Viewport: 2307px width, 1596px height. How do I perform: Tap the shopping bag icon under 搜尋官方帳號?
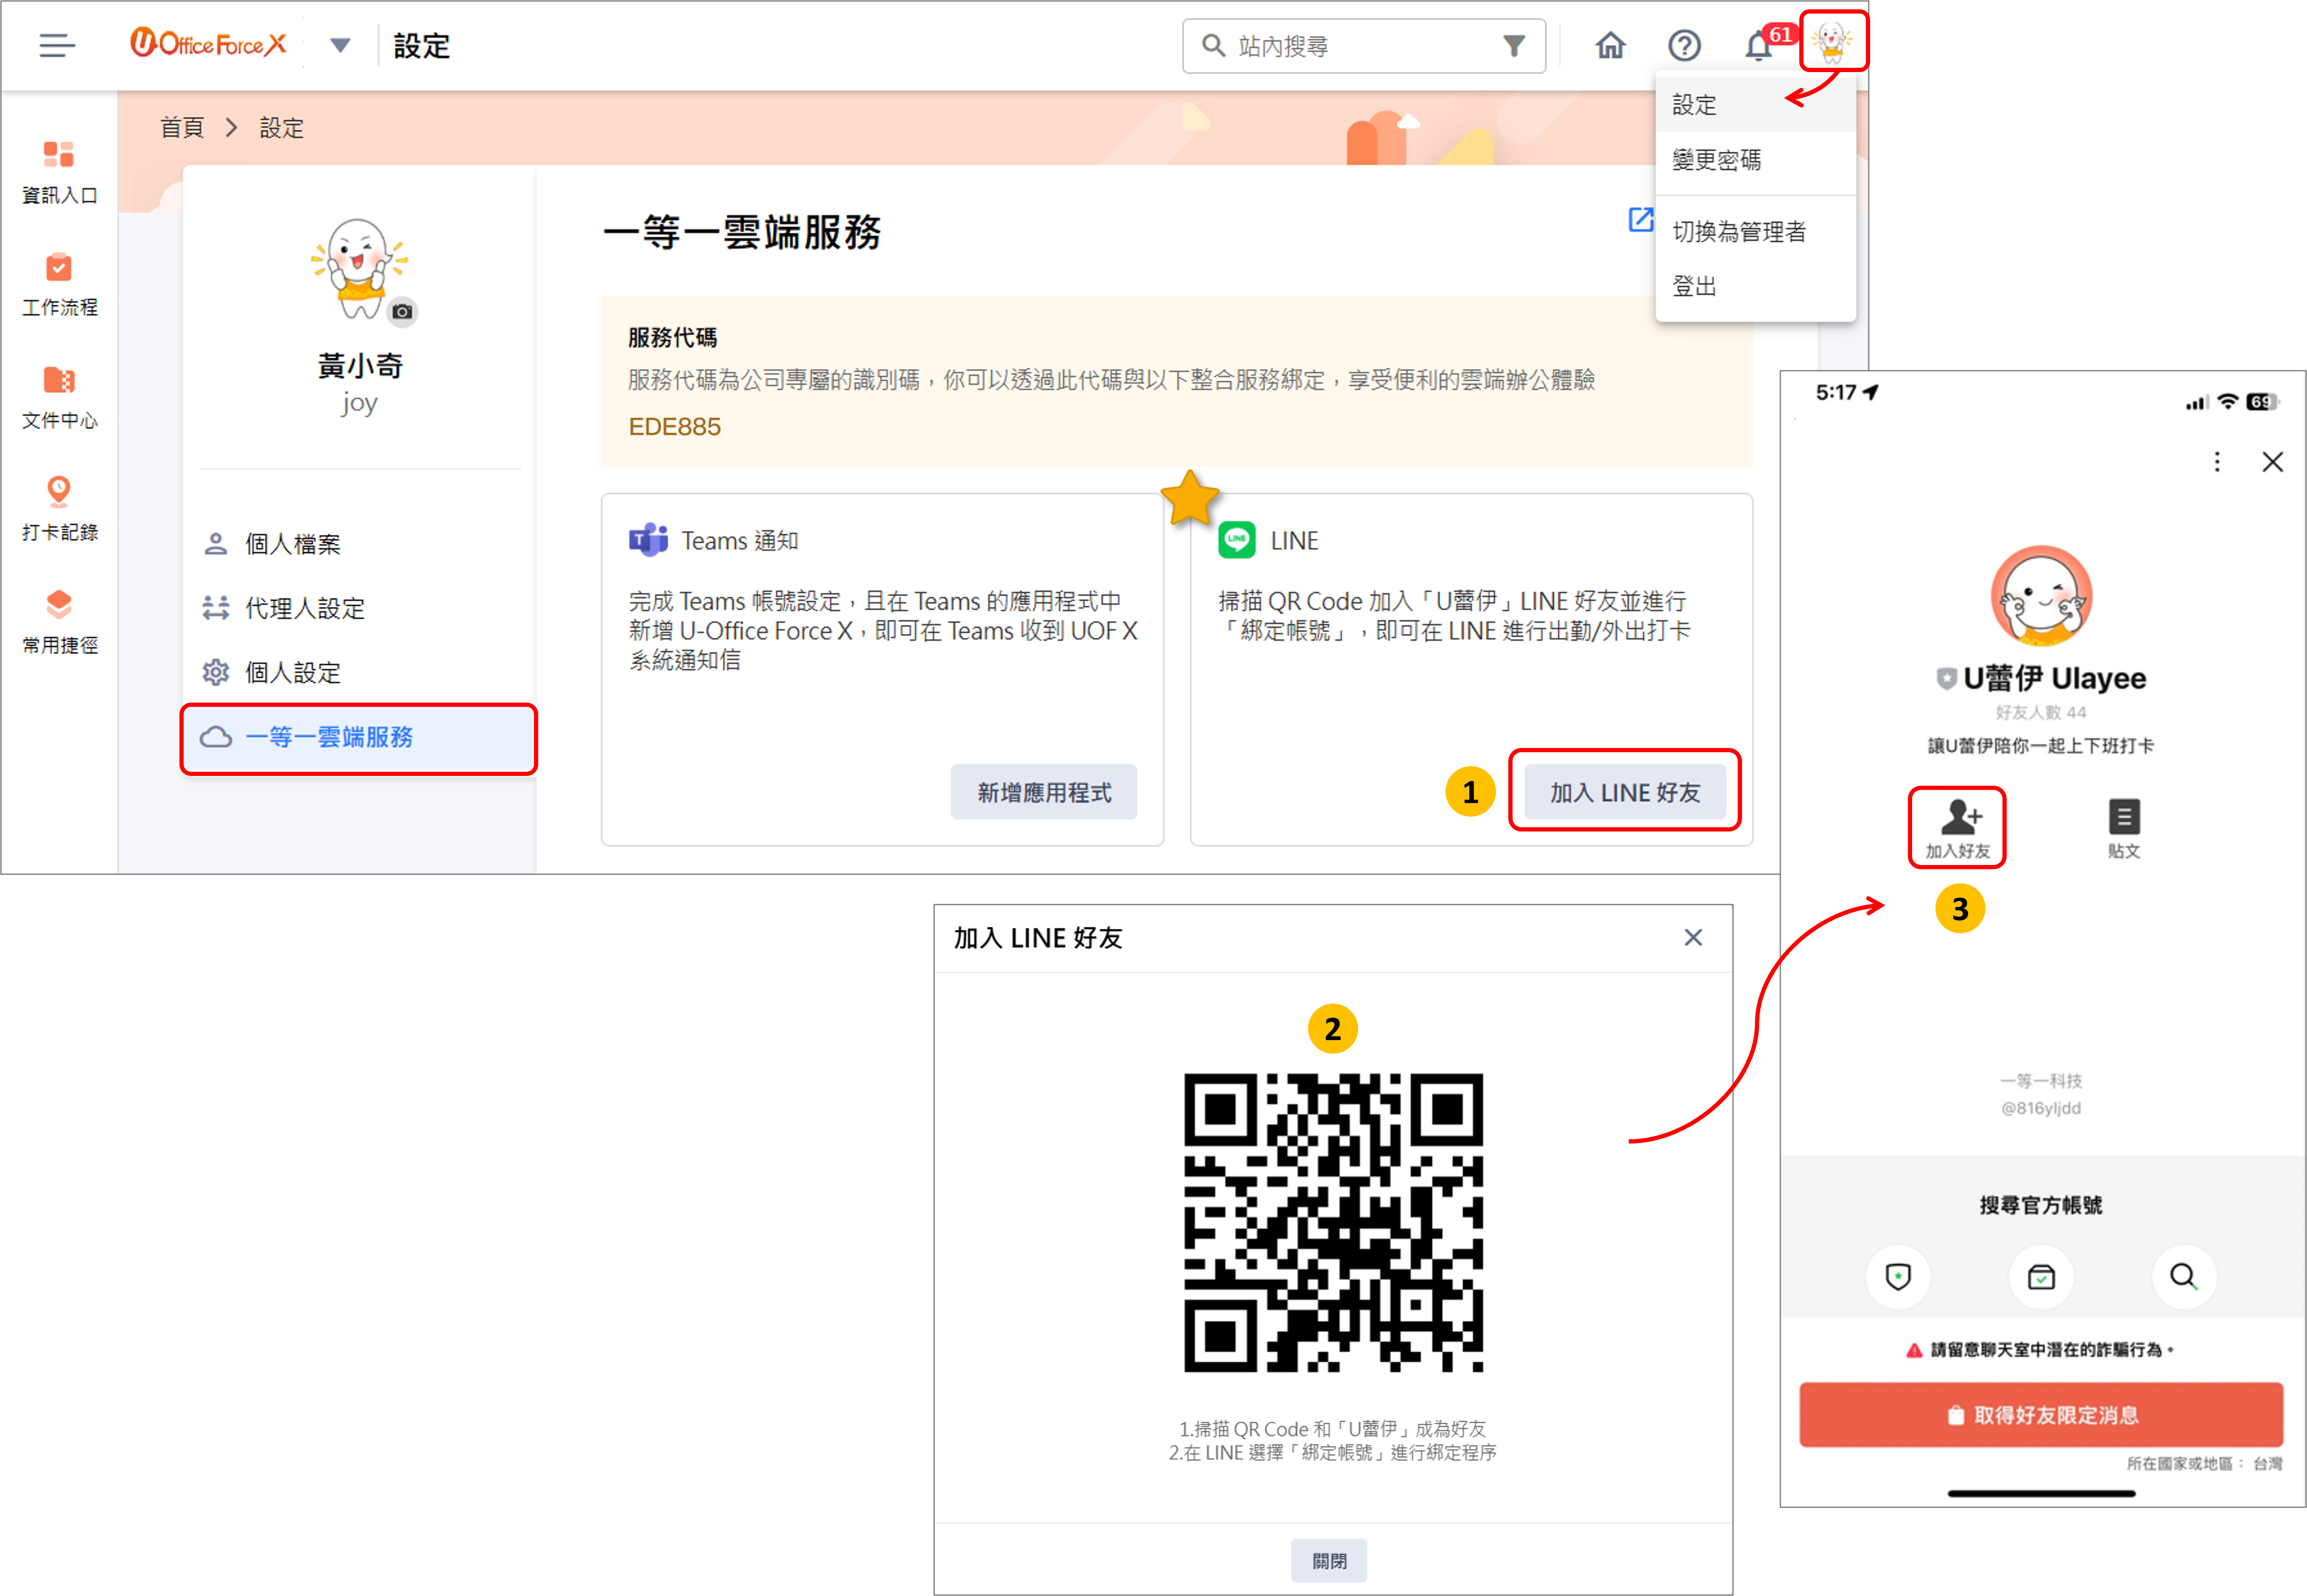[2041, 1277]
